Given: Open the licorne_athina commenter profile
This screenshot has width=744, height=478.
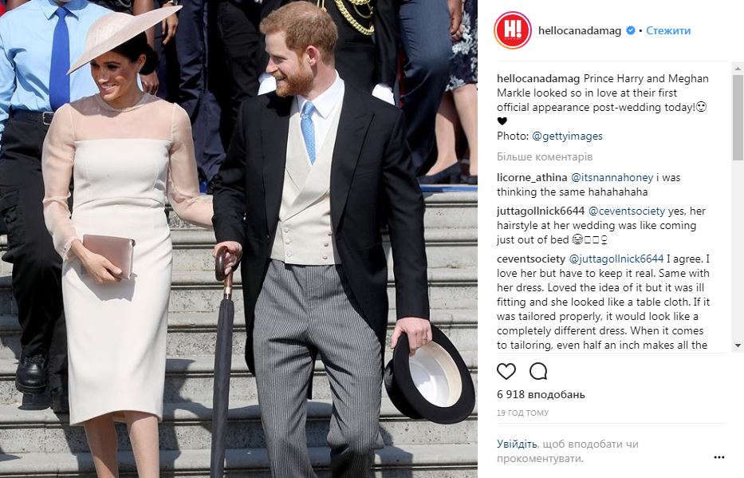Looking at the screenshot, I should point(532,177).
